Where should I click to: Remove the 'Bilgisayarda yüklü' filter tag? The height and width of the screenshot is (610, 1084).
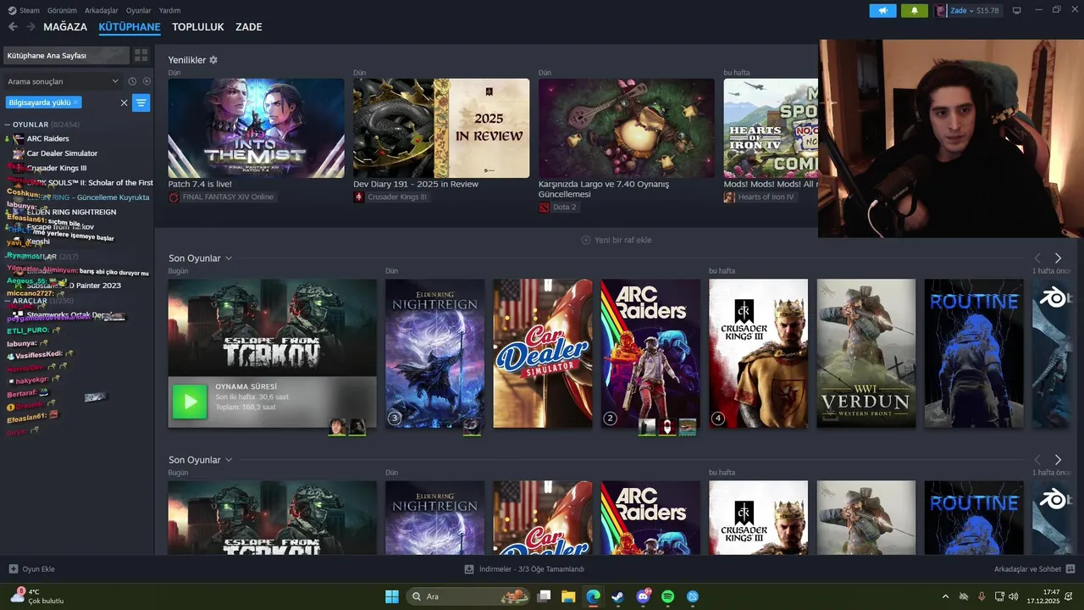(75, 102)
